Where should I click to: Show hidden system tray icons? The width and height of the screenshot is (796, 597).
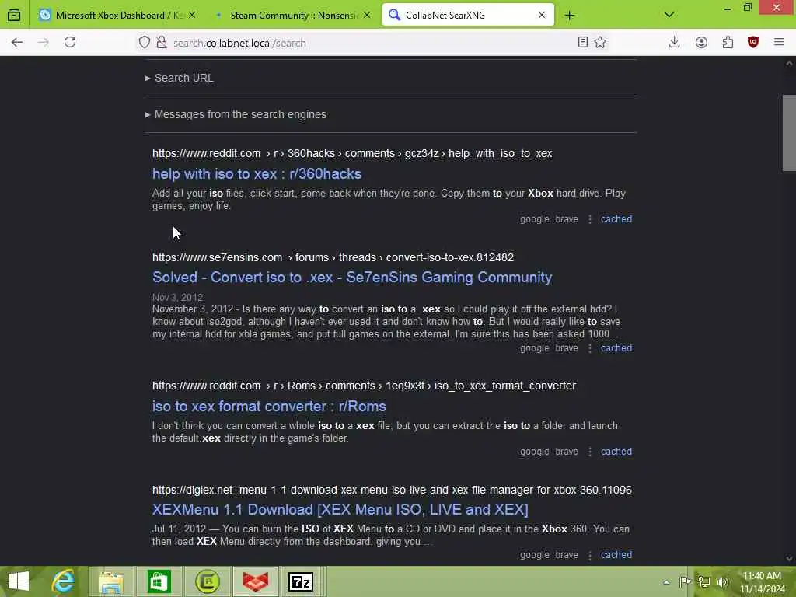(666, 582)
